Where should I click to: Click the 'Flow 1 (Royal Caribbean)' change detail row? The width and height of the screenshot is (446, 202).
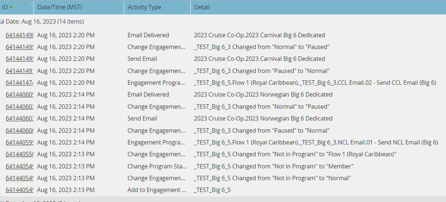pyautogui.click(x=295, y=154)
